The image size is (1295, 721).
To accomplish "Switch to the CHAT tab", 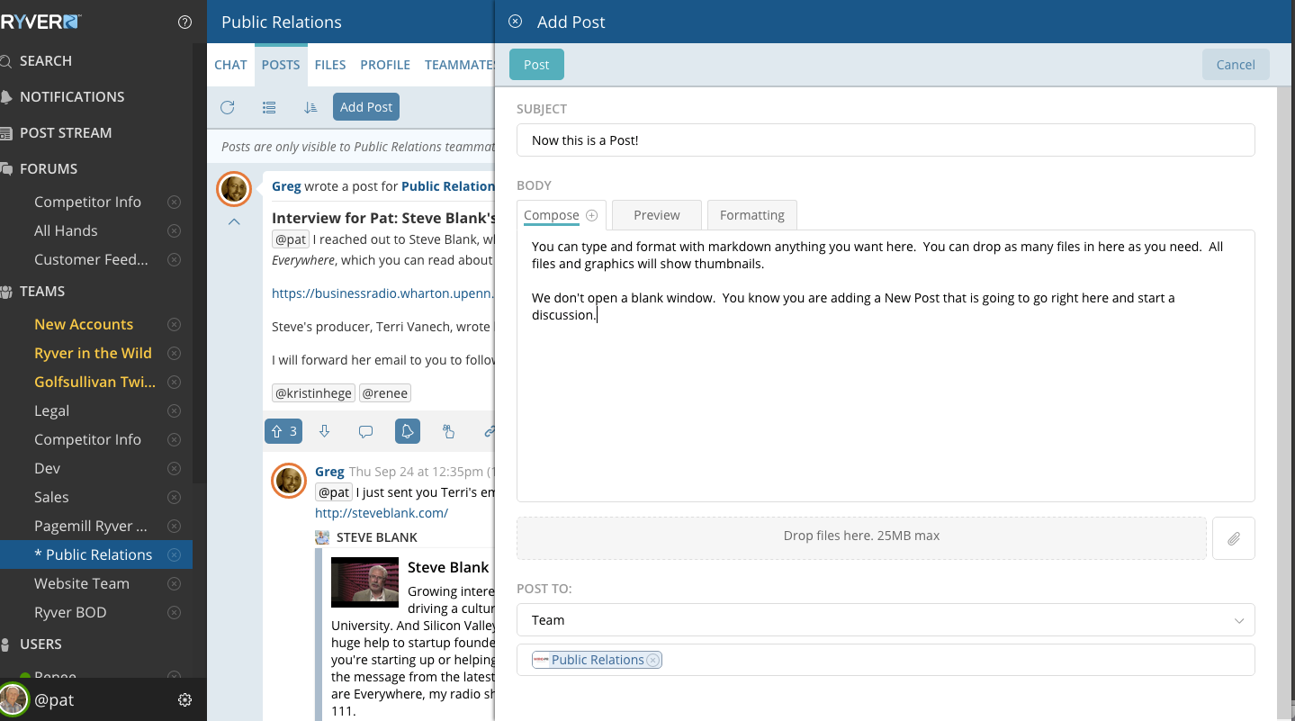I will (230, 65).
